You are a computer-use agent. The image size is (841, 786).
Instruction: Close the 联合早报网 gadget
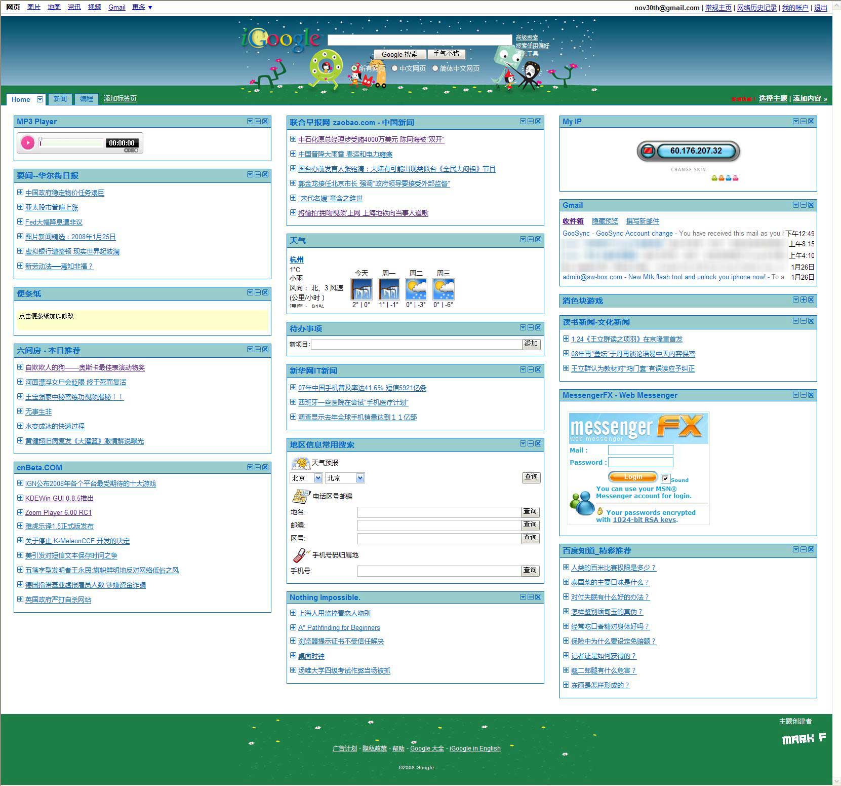click(x=538, y=121)
